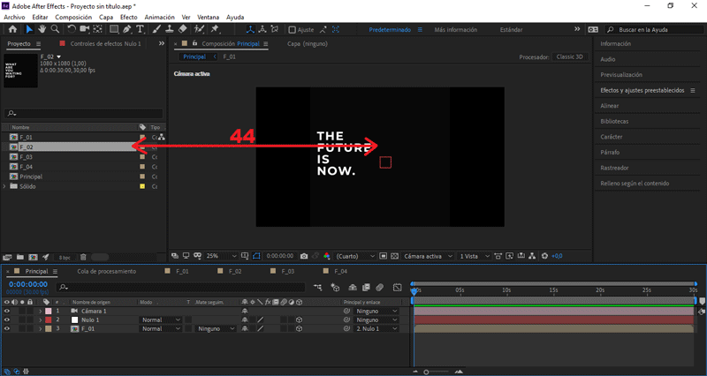Image resolution: width=707 pixels, height=376 pixels.
Task: Open the (Cuarto) resolution dropdown
Action: pyautogui.click(x=355, y=256)
